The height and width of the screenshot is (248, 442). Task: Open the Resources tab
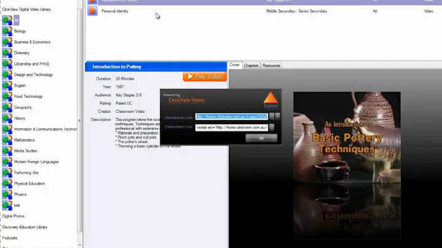tap(271, 66)
